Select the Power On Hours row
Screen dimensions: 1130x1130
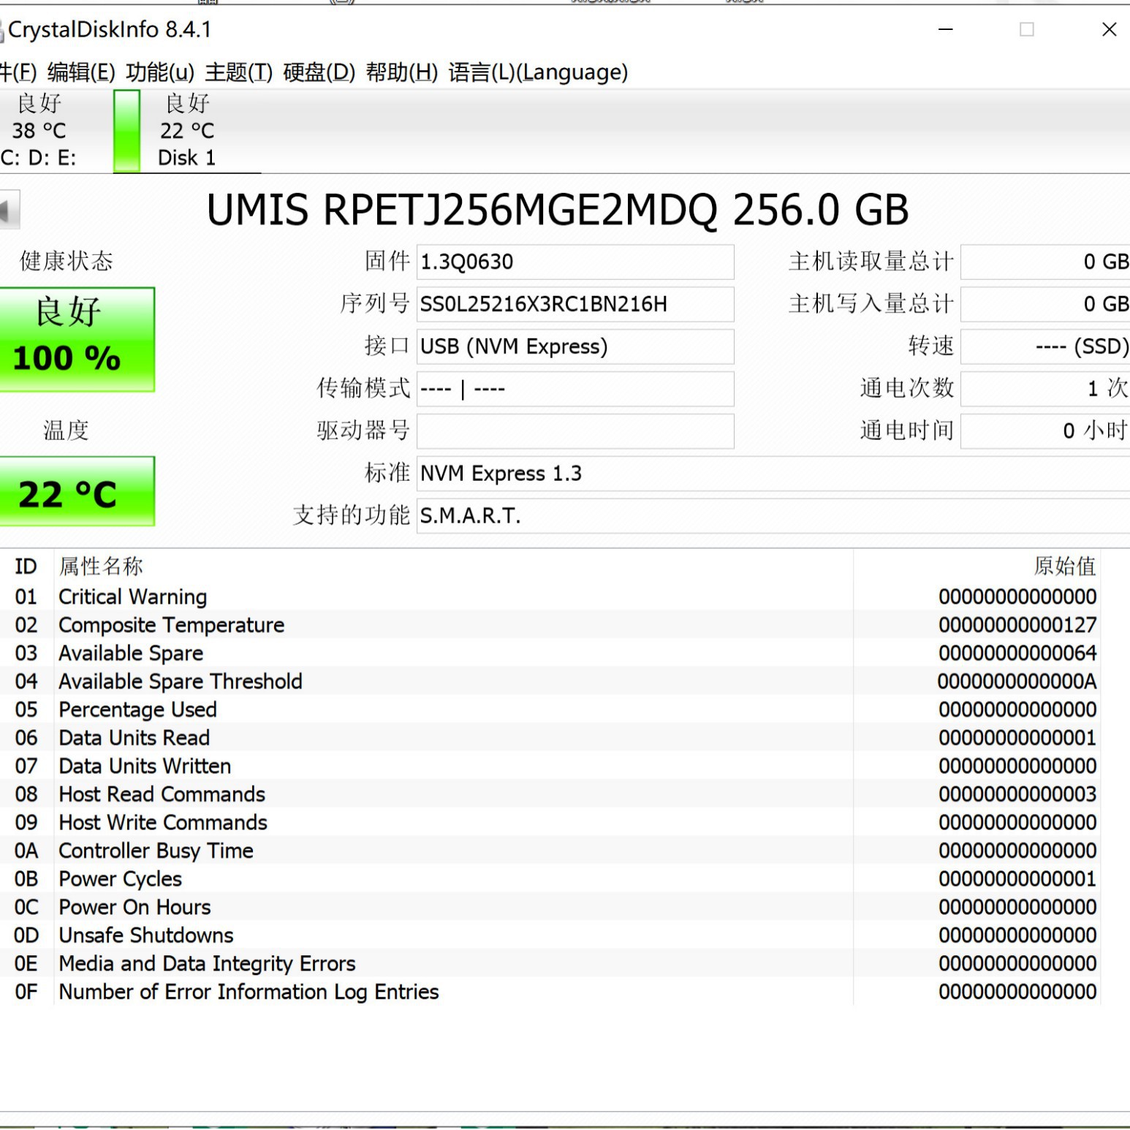(550, 907)
